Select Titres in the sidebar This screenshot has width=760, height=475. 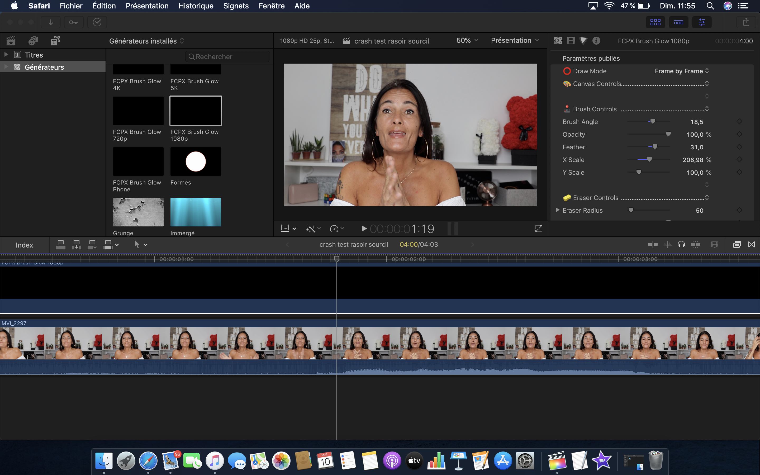(x=34, y=55)
